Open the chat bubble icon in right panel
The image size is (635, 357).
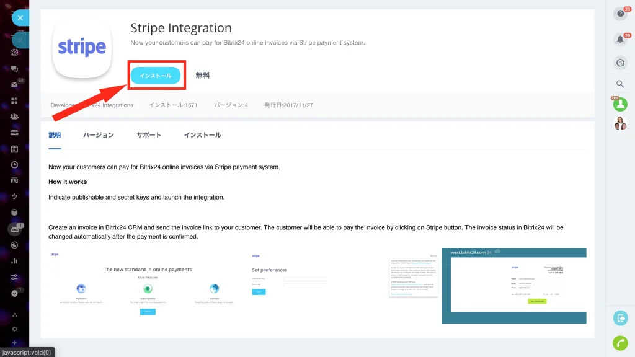coord(619,63)
